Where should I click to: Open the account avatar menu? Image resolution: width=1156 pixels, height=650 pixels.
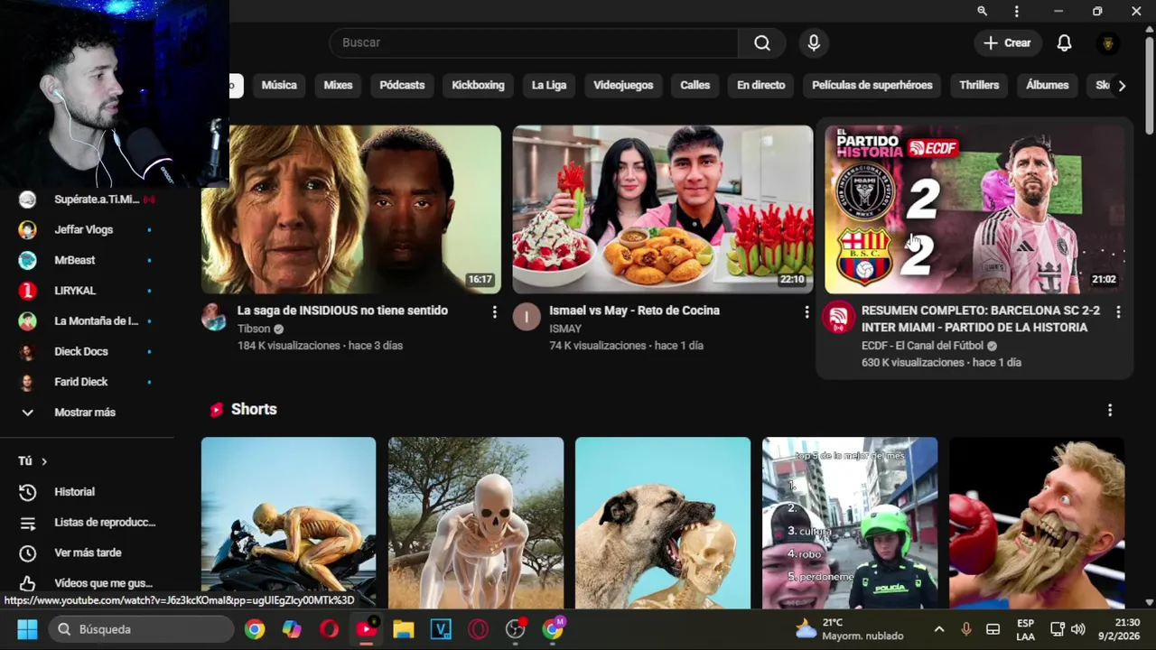(1108, 42)
